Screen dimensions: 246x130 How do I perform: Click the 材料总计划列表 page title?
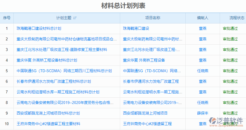[123, 6]
